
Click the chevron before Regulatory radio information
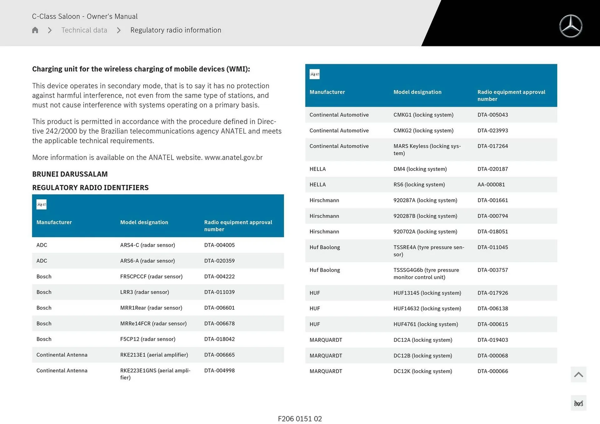(x=119, y=30)
